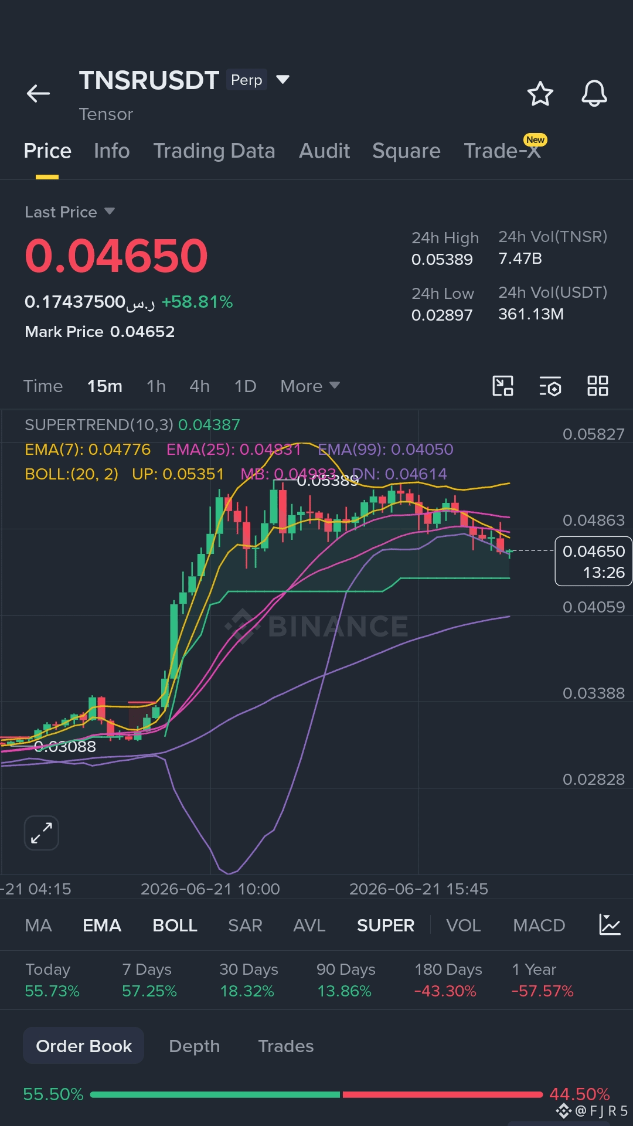The image size is (633, 1126).
Task: Tap the 30 Days 18.32% performance
Action: click(x=249, y=980)
